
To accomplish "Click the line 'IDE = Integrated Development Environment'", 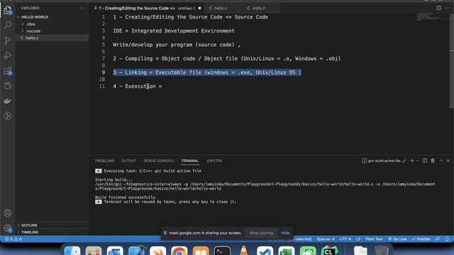I will pyautogui.click(x=174, y=31).
